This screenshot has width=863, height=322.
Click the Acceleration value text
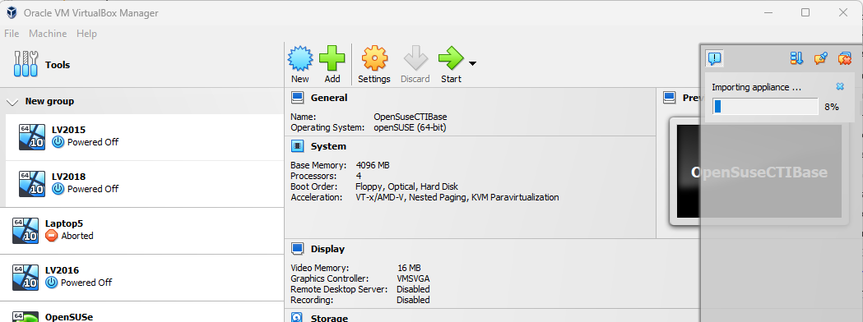pos(457,197)
